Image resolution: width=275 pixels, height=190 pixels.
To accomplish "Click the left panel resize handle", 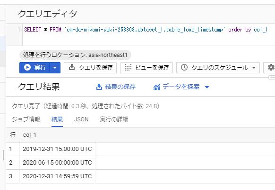I will (3, 155).
